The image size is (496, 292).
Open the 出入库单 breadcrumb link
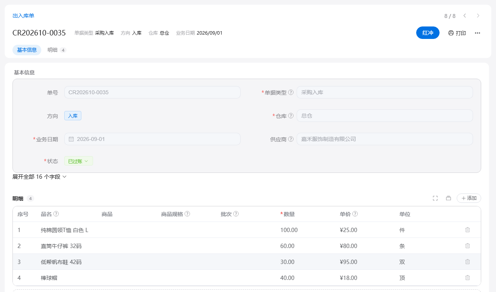coord(23,16)
